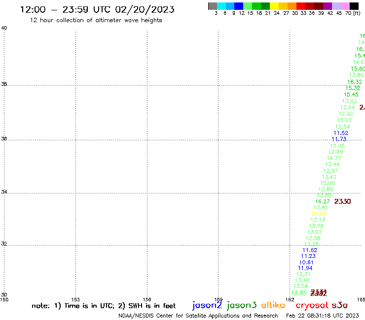Click the 12.31 wave height reading
This screenshot has width=365, height=320.
[303, 274]
